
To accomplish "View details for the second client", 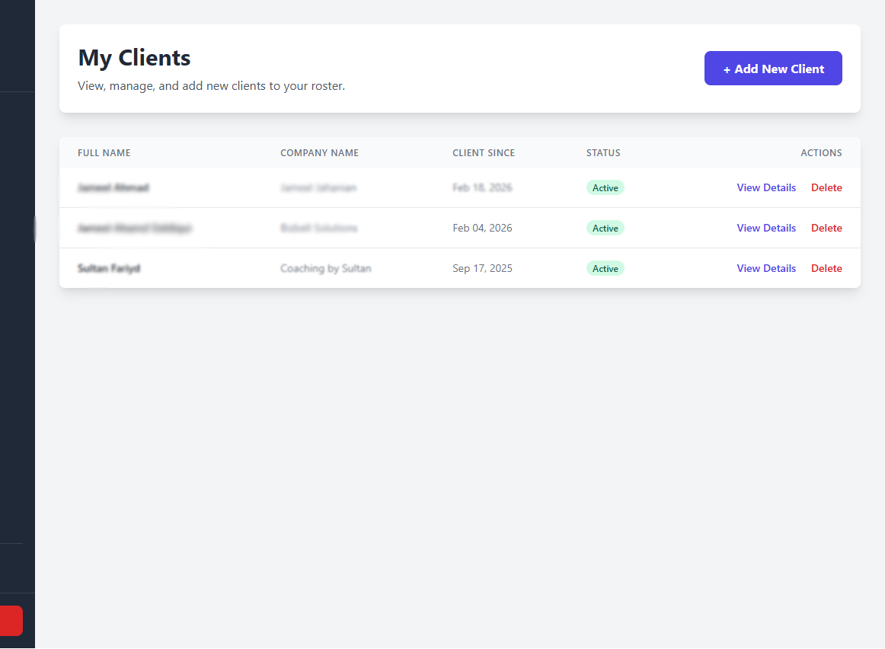I will [766, 228].
